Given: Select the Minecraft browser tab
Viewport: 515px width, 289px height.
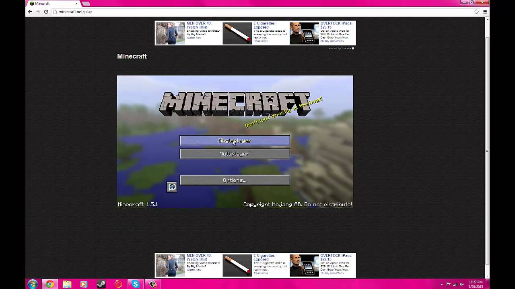Looking at the screenshot, I should (x=54, y=4).
